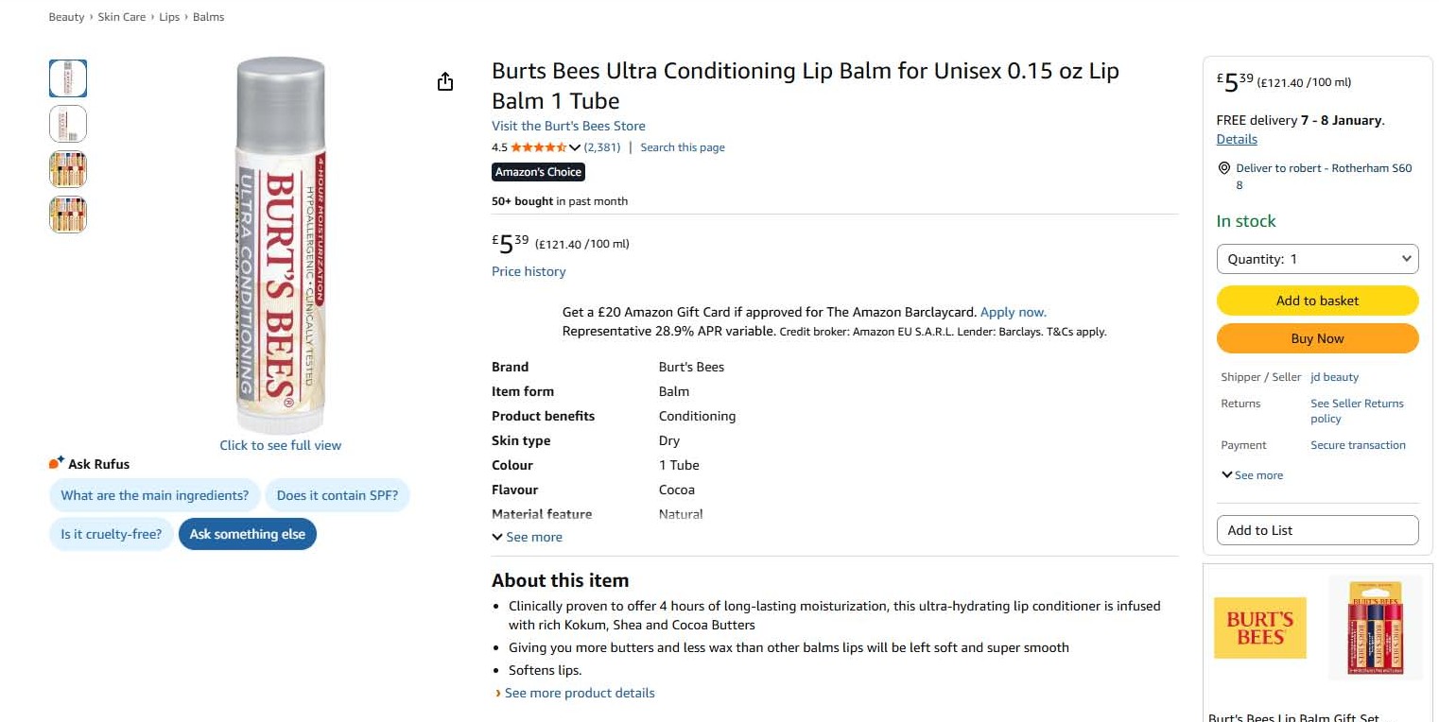Open the Quantity dropdown
The image size is (1439, 722).
coord(1317,259)
